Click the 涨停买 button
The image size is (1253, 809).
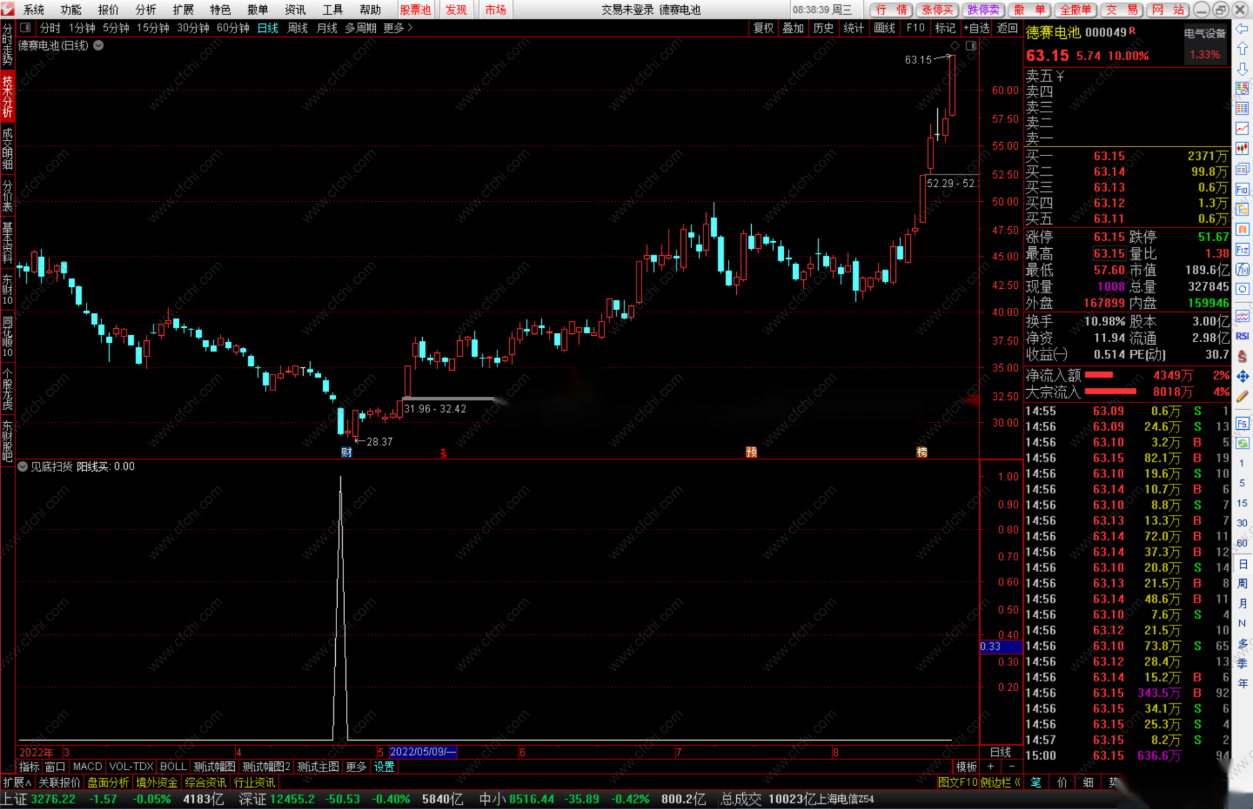(937, 9)
